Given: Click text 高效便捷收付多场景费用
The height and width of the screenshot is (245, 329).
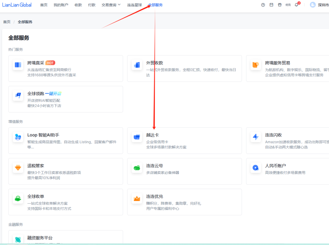Looking at the screenshot, I should pos(285,173).
